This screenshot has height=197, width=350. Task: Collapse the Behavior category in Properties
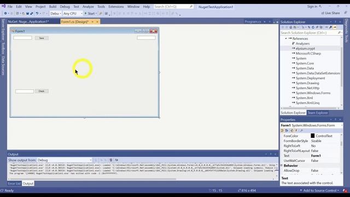tap(282, 165)
